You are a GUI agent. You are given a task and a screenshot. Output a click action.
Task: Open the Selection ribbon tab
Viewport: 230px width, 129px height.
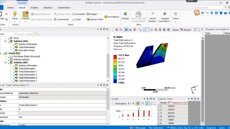pos(48,7)
